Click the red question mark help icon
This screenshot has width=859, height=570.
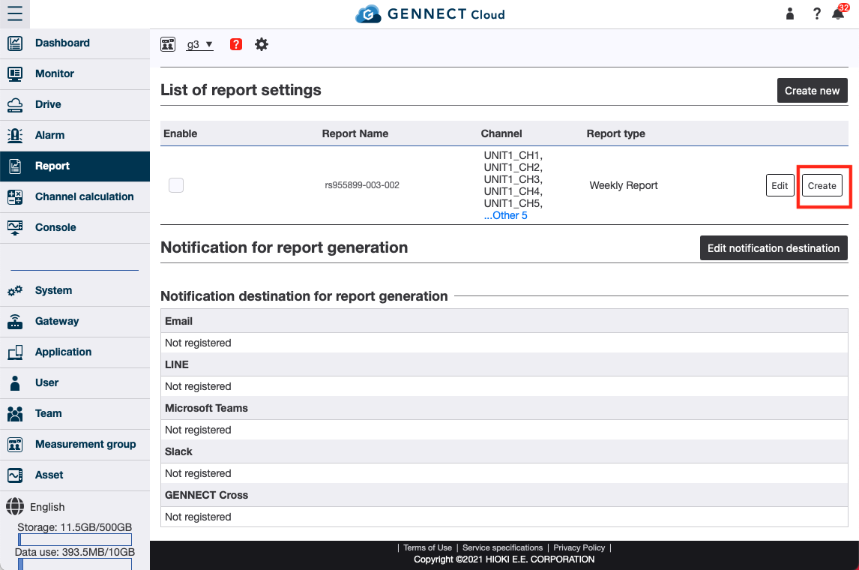point(236,44)
